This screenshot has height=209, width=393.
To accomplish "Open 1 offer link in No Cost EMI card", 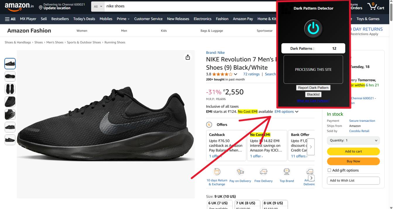I will point(256,156).
